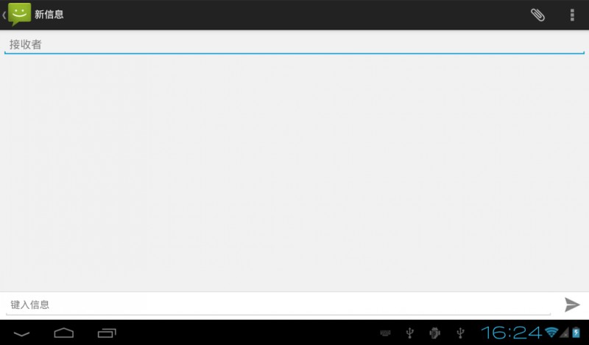Tap the cellular signal status icon
589x345 pixels.
(x=564, y=332)
